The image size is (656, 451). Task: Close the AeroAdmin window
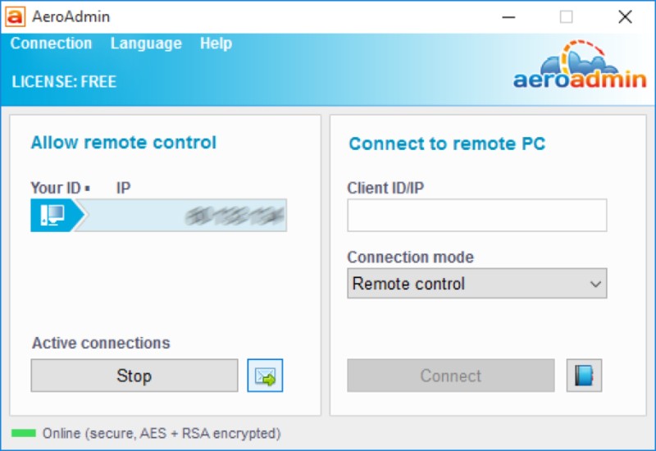pyautogui.click(x=625, y=16)
